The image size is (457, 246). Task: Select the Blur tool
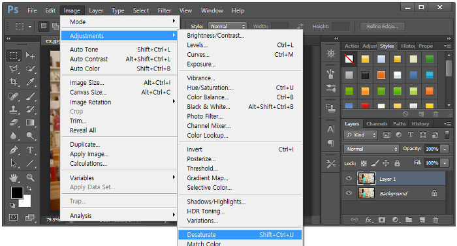[14, 136]
